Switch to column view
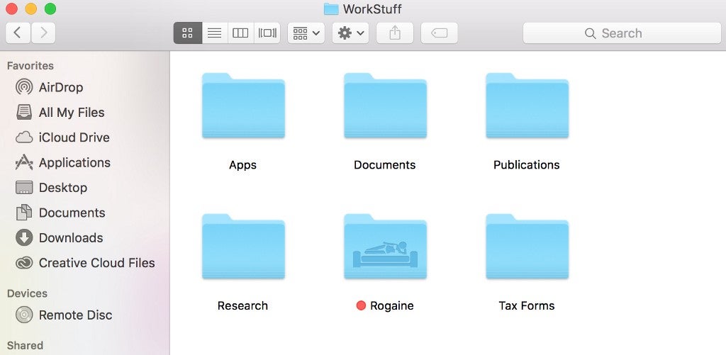This screenshot has width=726, height=355. (240, 33)
